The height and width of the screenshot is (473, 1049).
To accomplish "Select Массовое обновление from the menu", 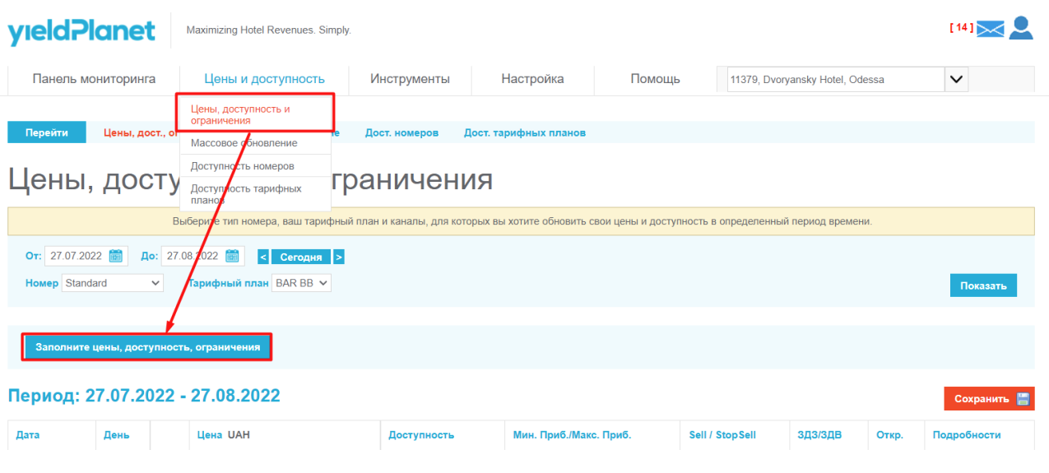I will [244, 143].
